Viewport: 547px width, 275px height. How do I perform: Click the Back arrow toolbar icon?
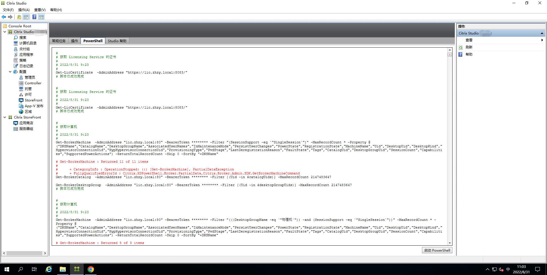point(4,17)
